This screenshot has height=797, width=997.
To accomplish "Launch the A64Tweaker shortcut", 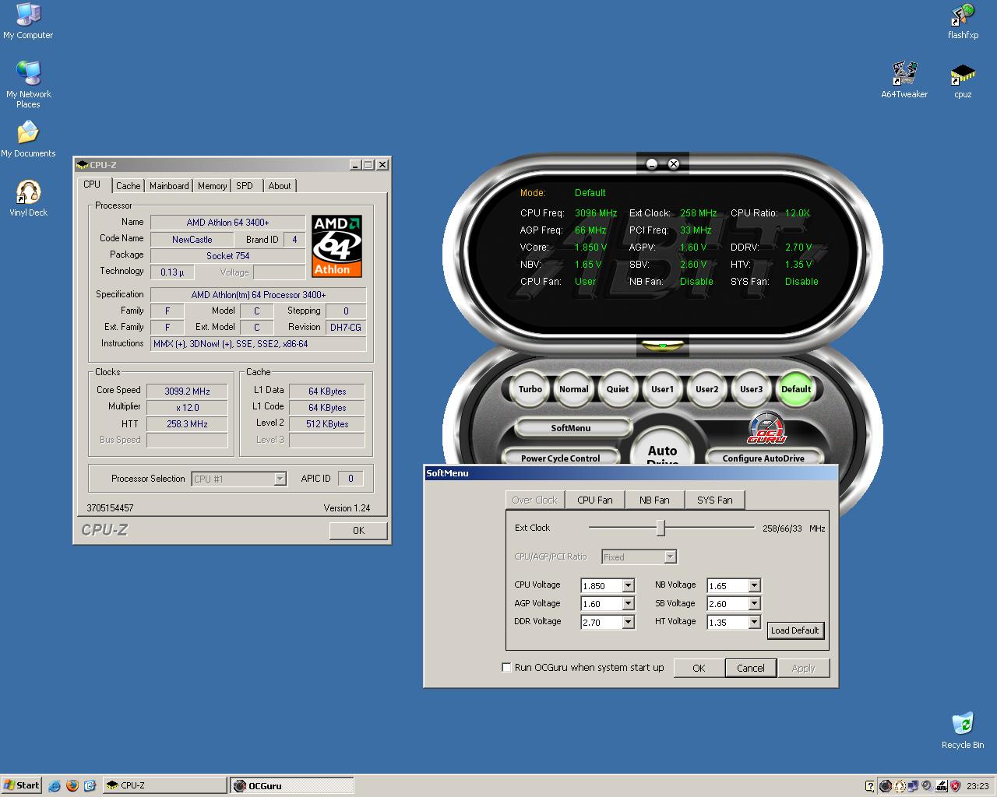I will point(904,80).
